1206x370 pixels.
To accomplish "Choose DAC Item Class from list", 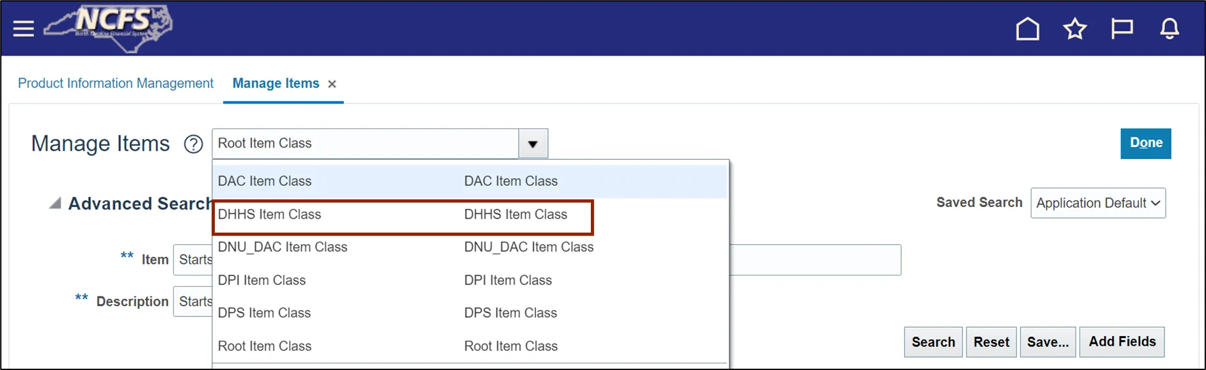I will (x=265, y=181).
